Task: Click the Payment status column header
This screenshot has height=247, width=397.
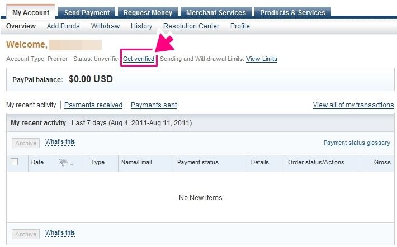Action: click(198, 162)
